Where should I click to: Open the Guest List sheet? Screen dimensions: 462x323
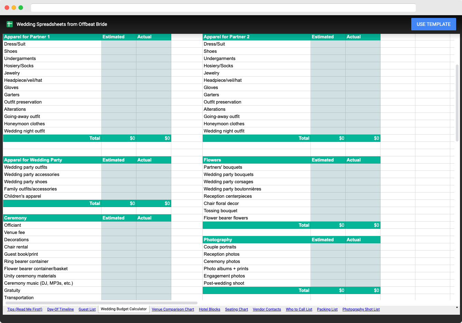tap(87, 309)
